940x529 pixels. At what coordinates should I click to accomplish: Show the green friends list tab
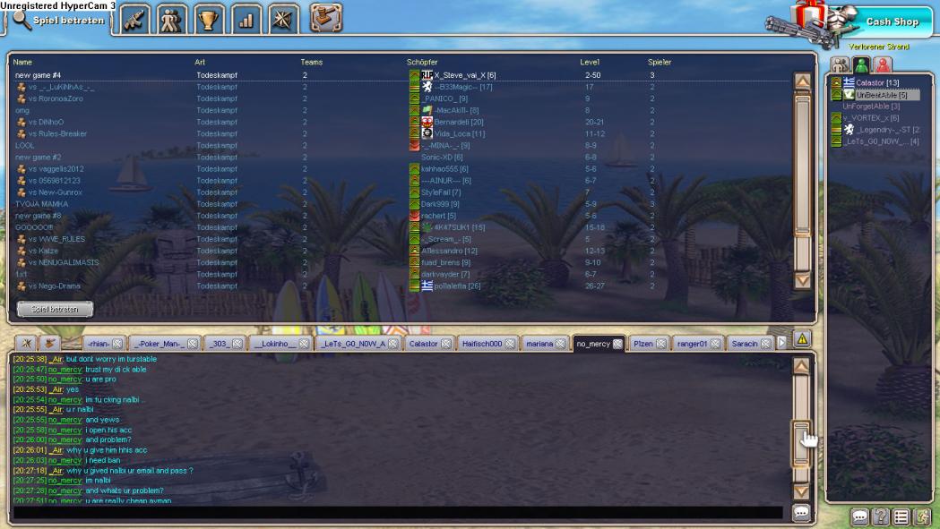pyautogui.click(x=861, y=64)
